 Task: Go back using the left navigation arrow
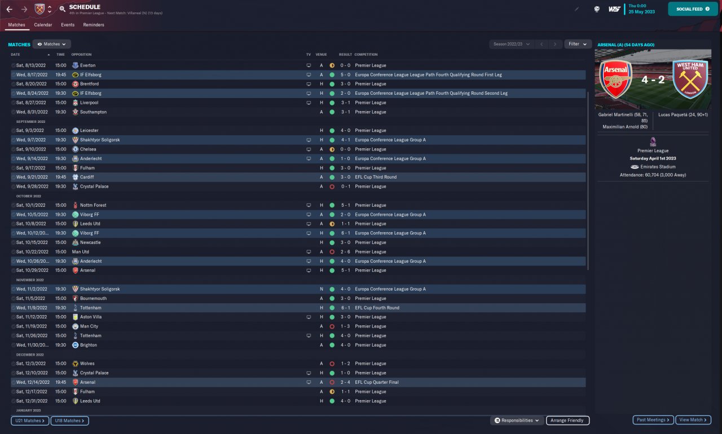(x=9, y=9)
